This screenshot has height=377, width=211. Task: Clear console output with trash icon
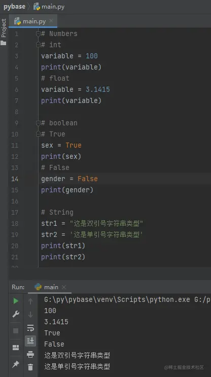pos(30,367)
